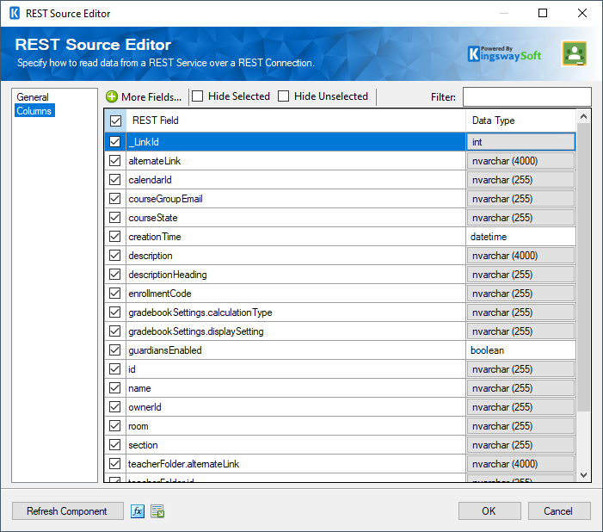The height and width of the screenshot is (532, 603).
Task: Click the vertical scrollbar thumb
Action: pos(583,267)
